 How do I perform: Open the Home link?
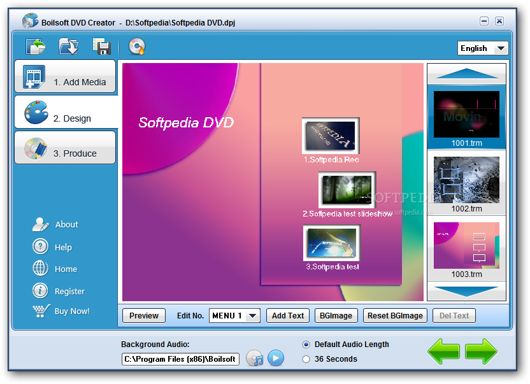pos(66,269)
